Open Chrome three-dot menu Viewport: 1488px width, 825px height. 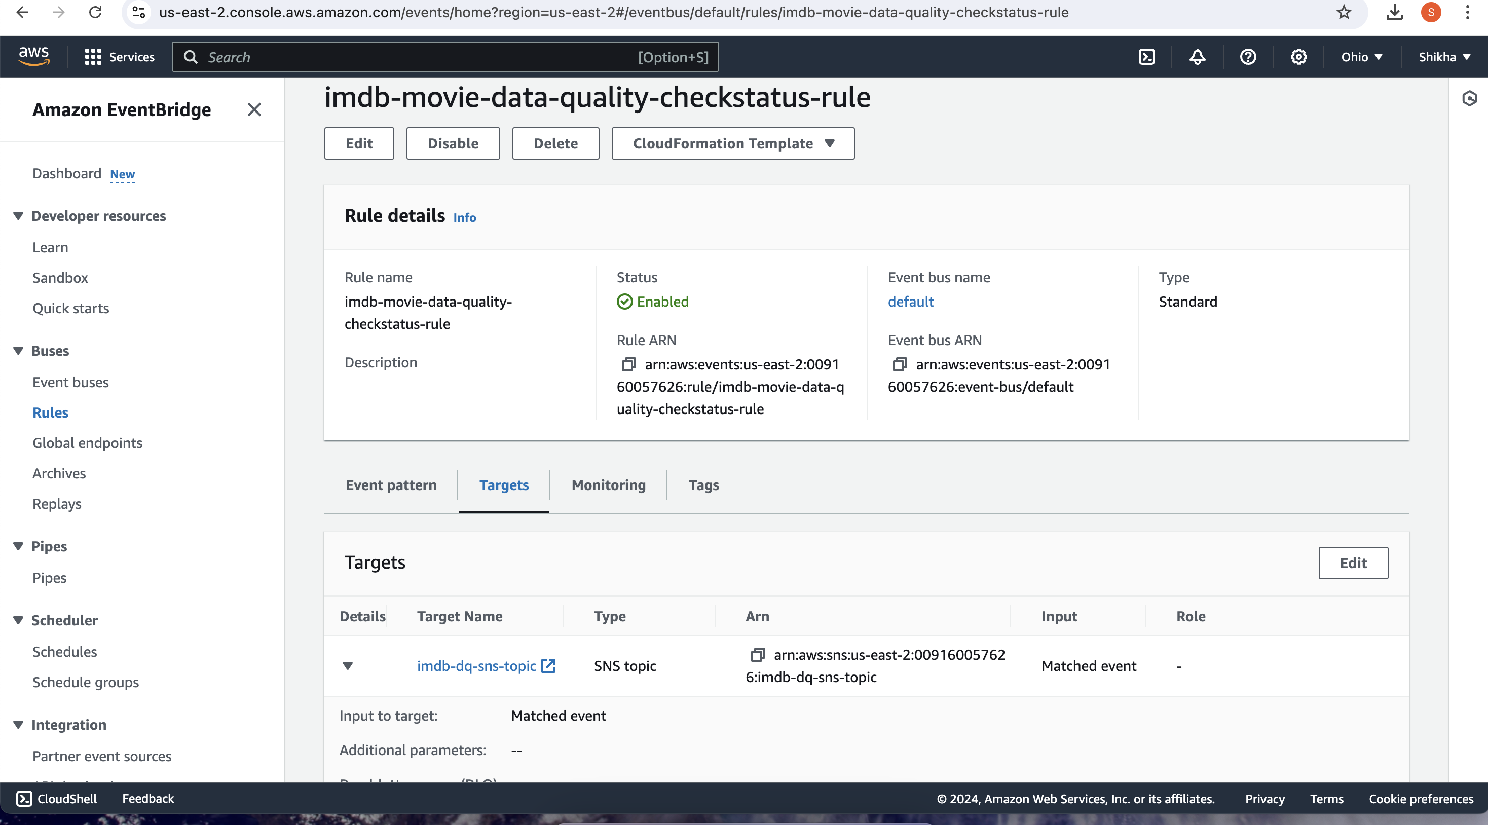(1467, 12)
